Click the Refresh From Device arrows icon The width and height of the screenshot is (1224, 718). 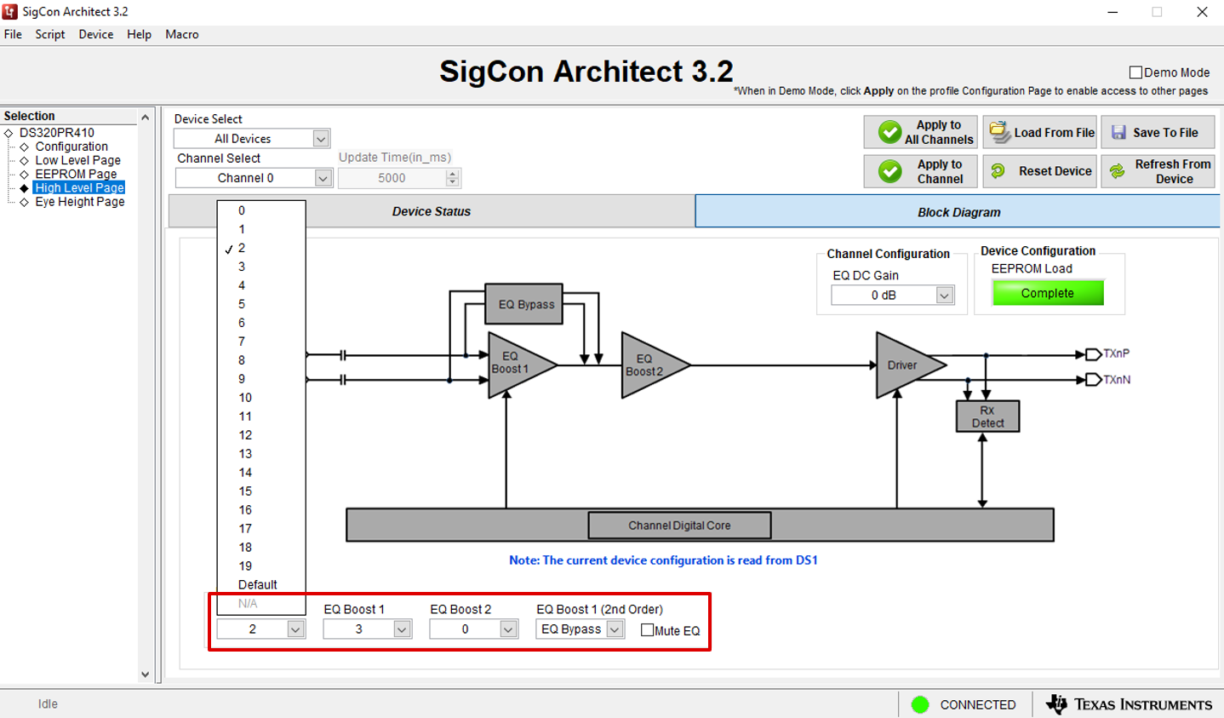1117,171
